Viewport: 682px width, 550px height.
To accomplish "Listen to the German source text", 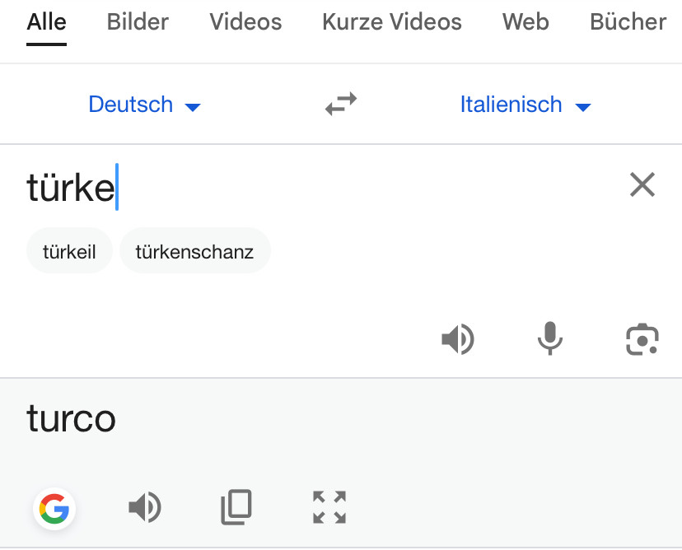I will pyautogui.click(x=458, y=338).
